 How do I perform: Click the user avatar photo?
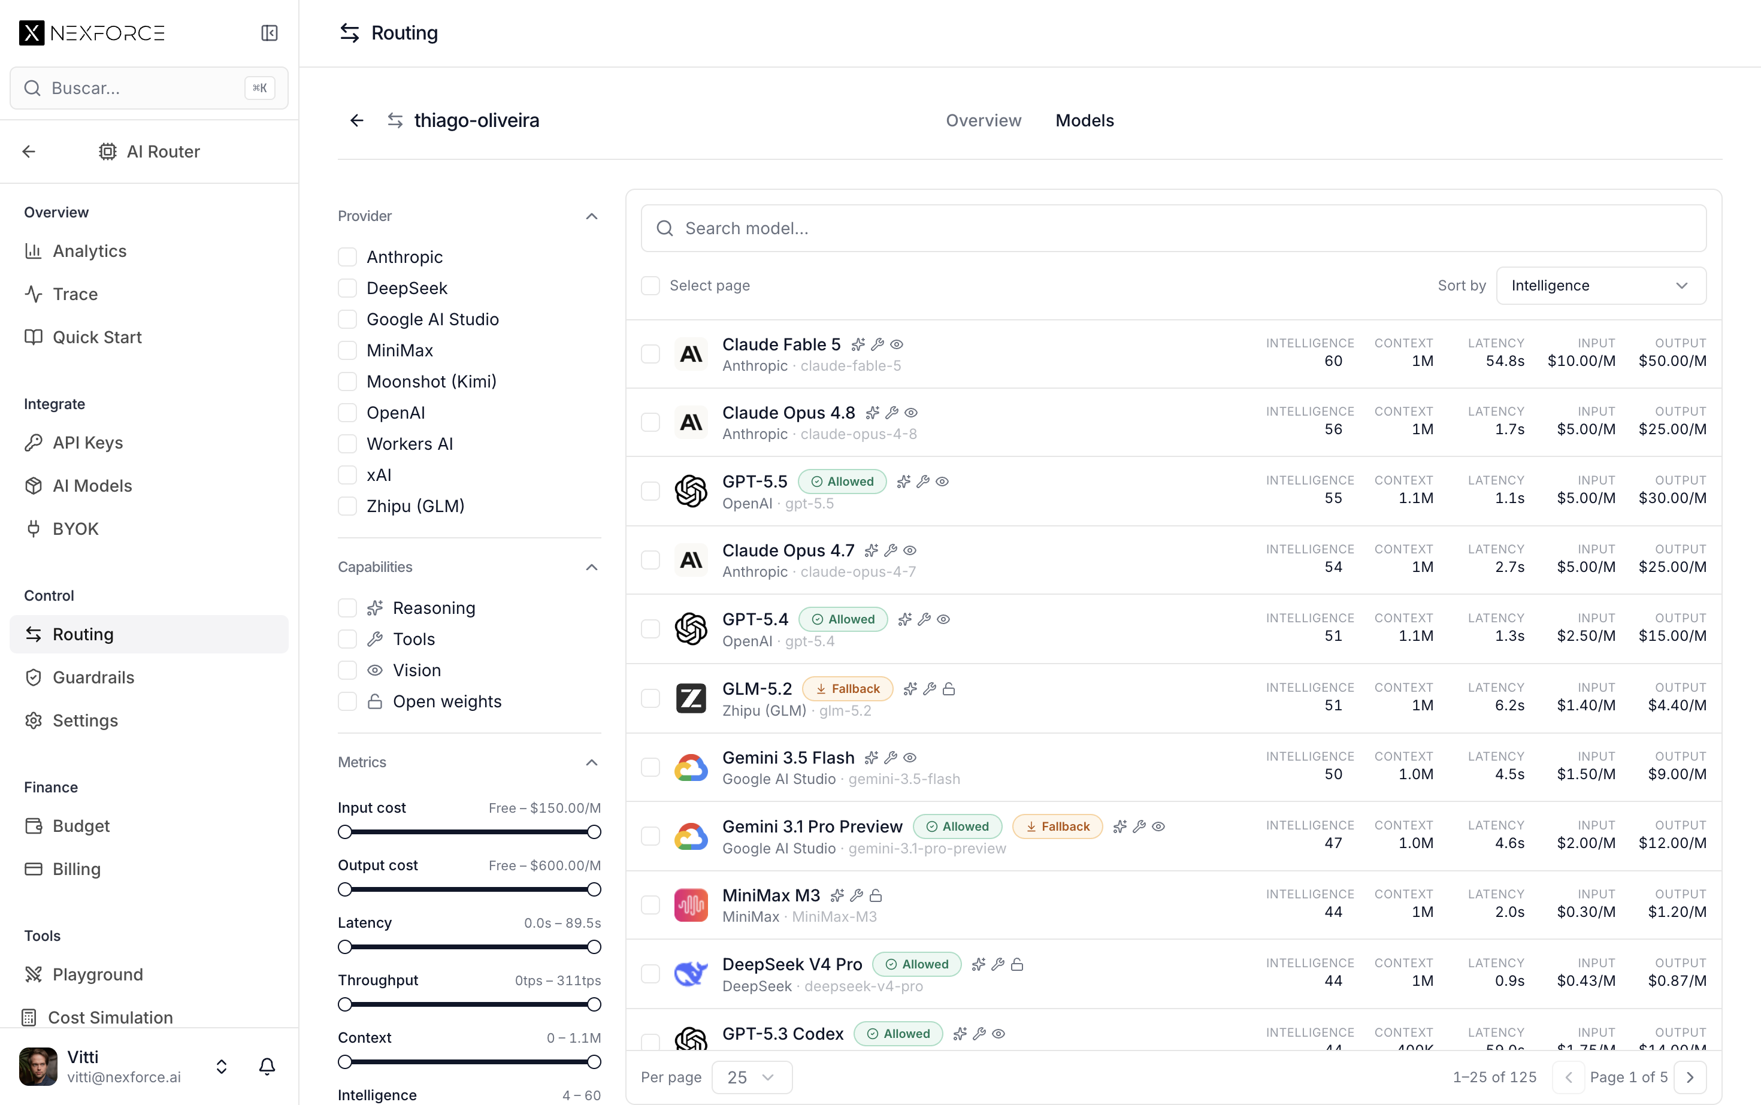coord(38,1066)
